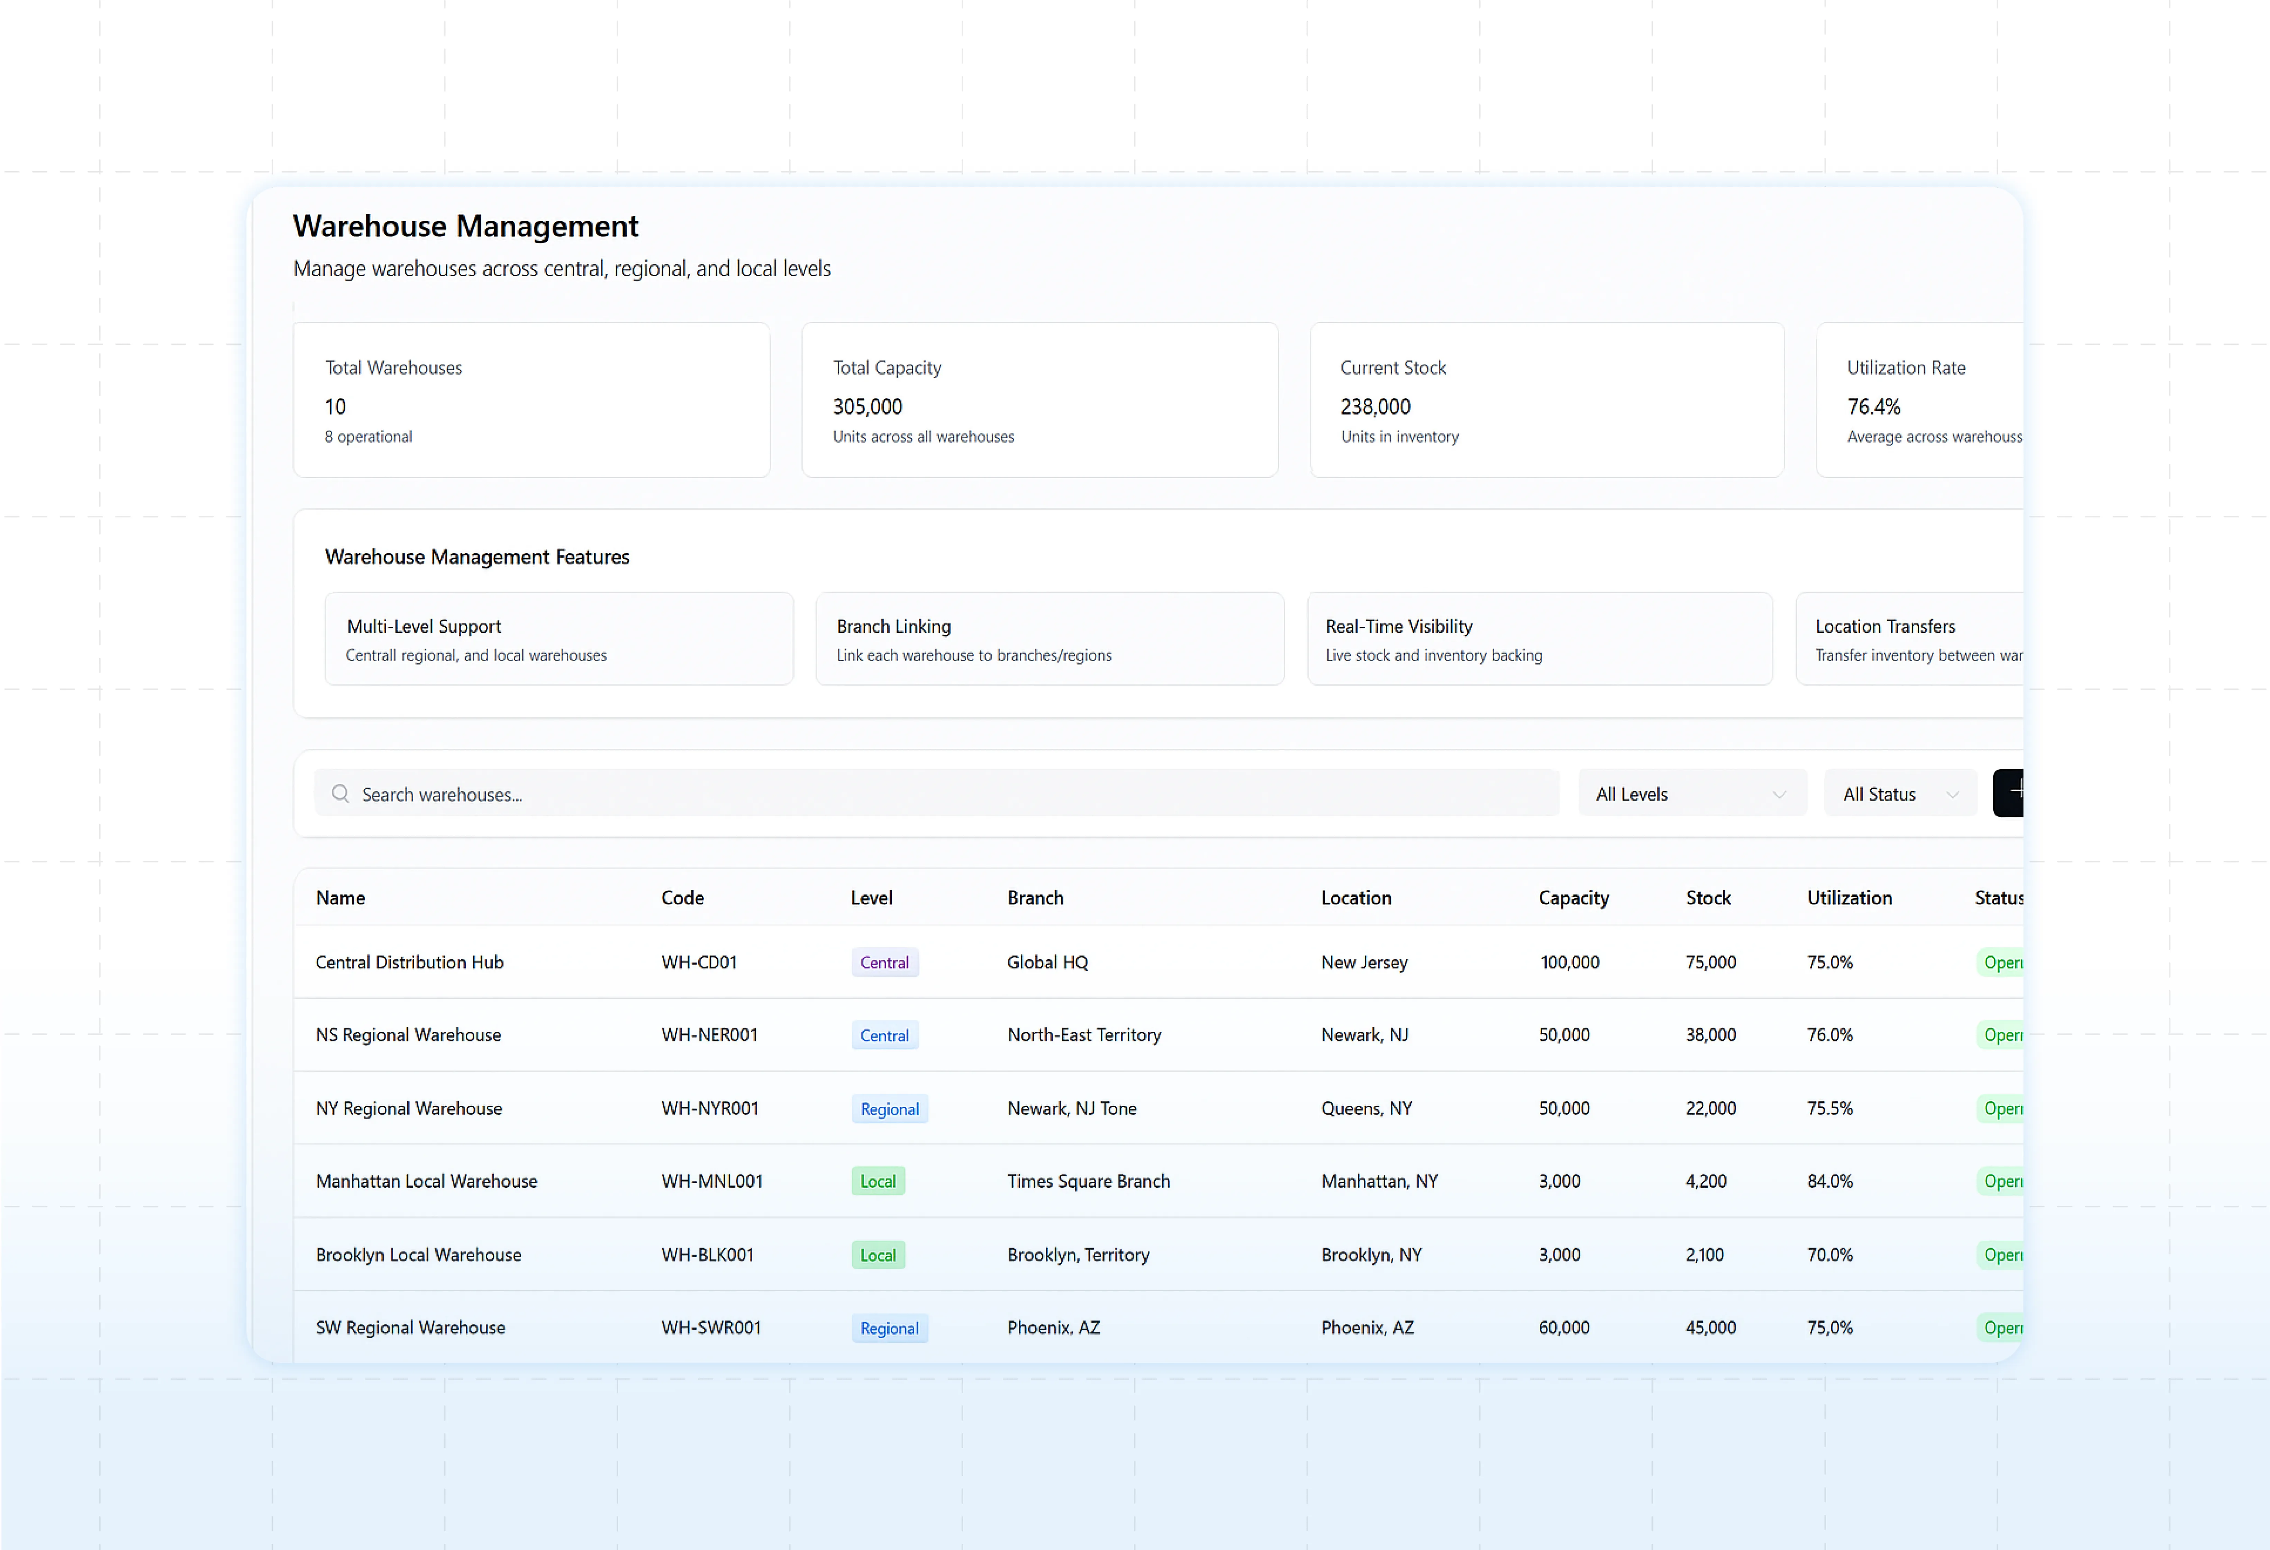Sort table by the Capacity column header
The image size is (2270, 1550).
pos(1573,897)
